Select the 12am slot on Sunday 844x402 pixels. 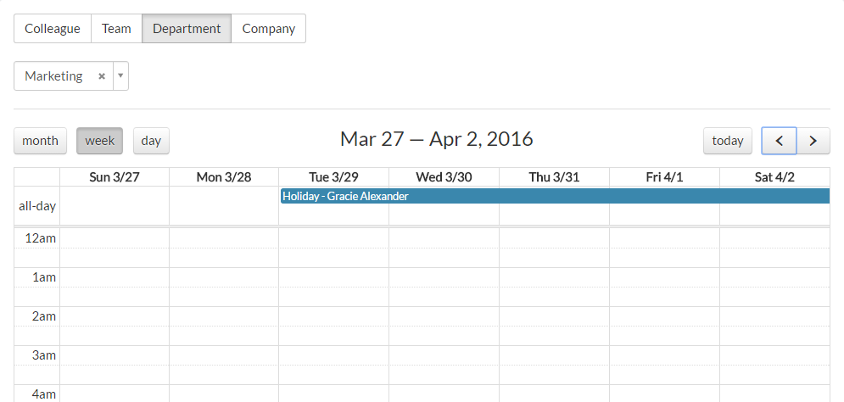115,238
